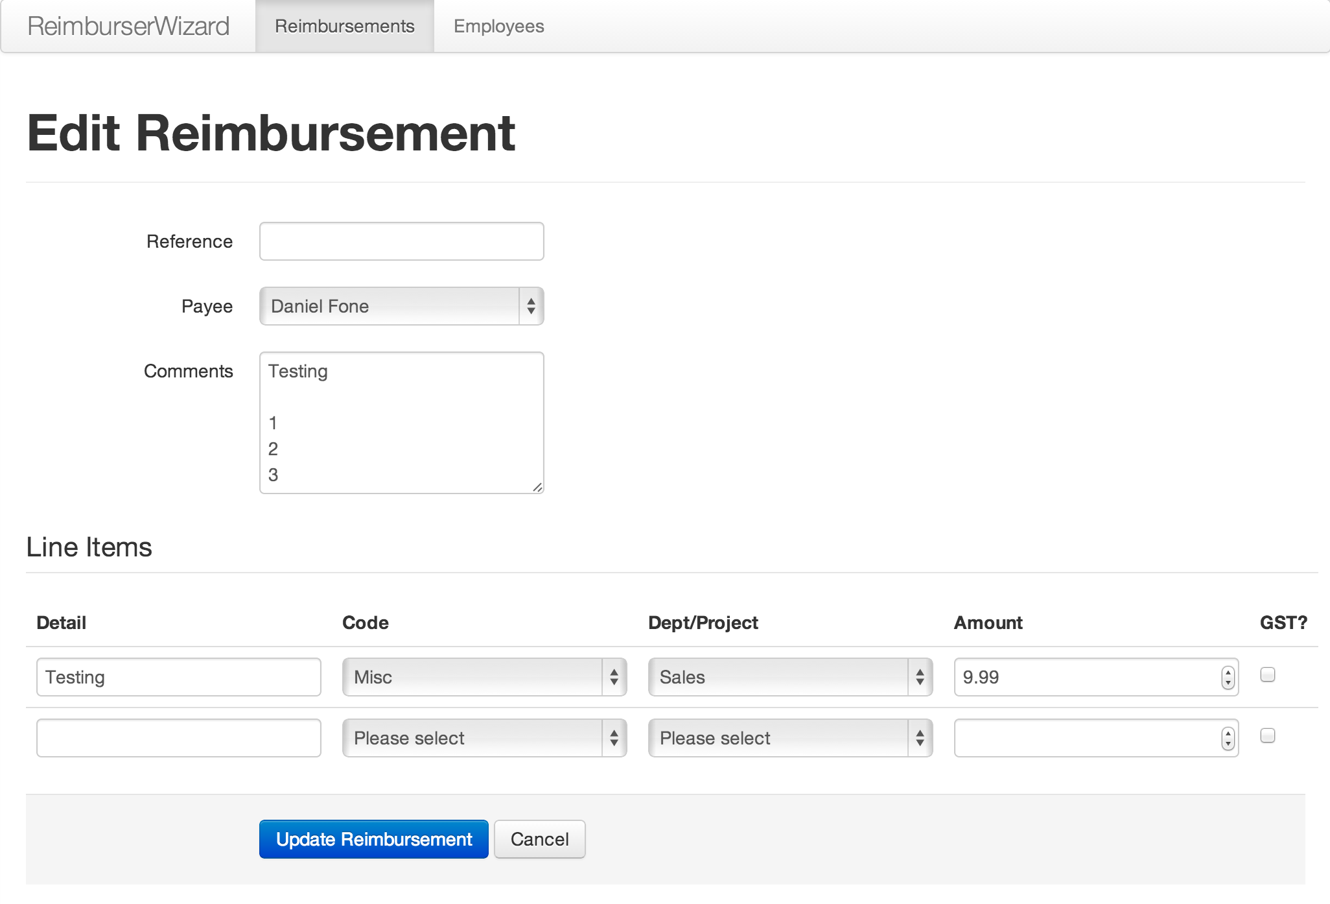The image size is (1330, 904).
Task: Click the empty Amount field stepper arrows
Action: pos(1228,738)
